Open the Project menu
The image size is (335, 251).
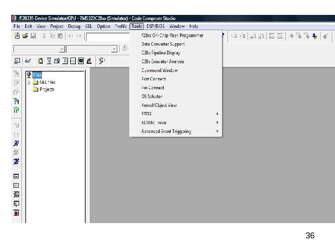coord(57,26)
